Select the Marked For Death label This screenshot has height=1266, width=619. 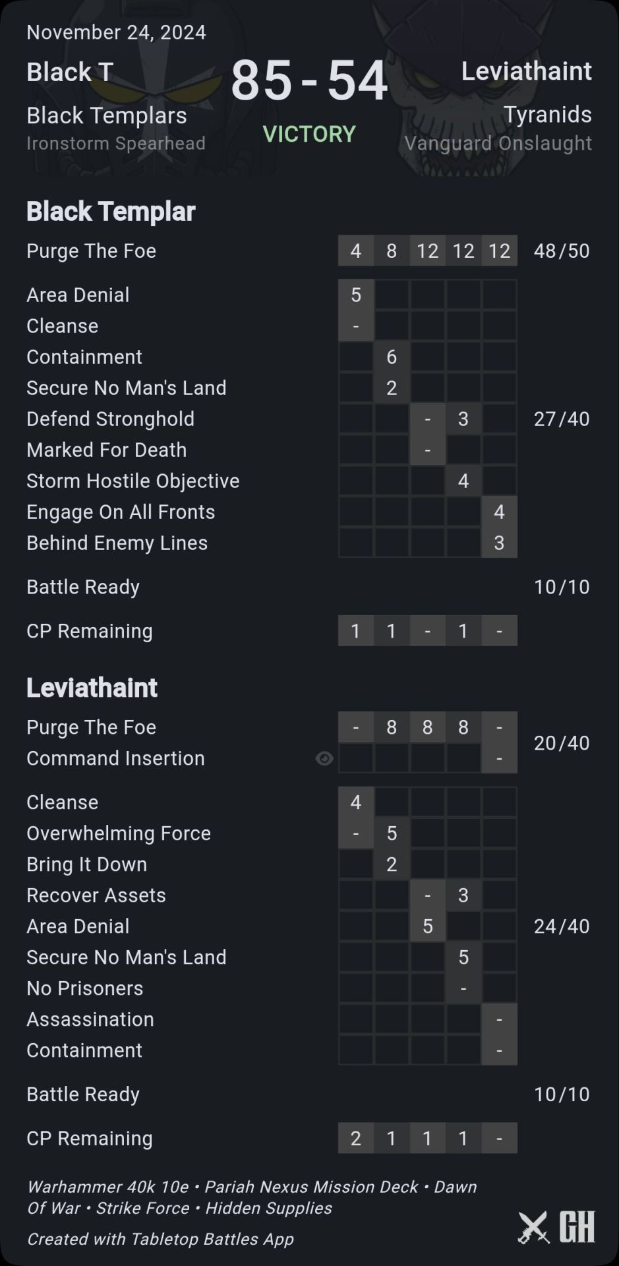(x=106, y=450)
